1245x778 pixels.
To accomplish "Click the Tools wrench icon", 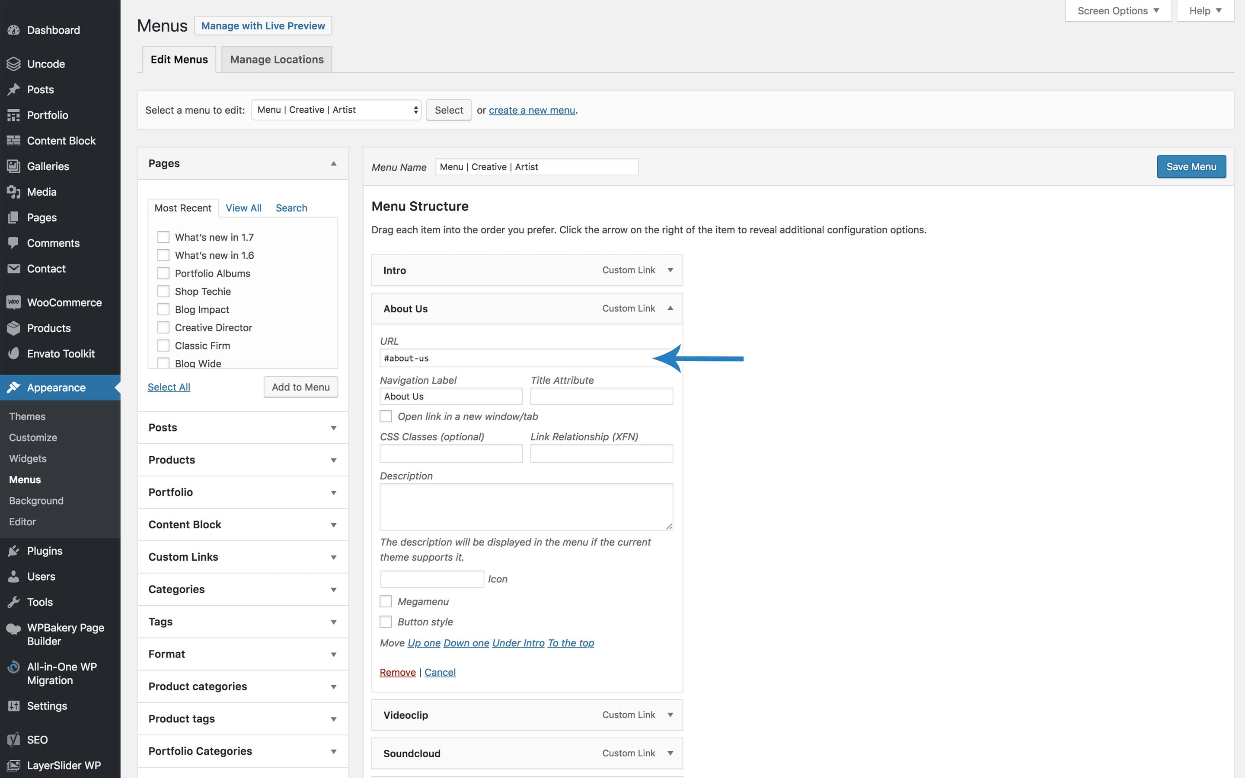I will coord(13,602).
